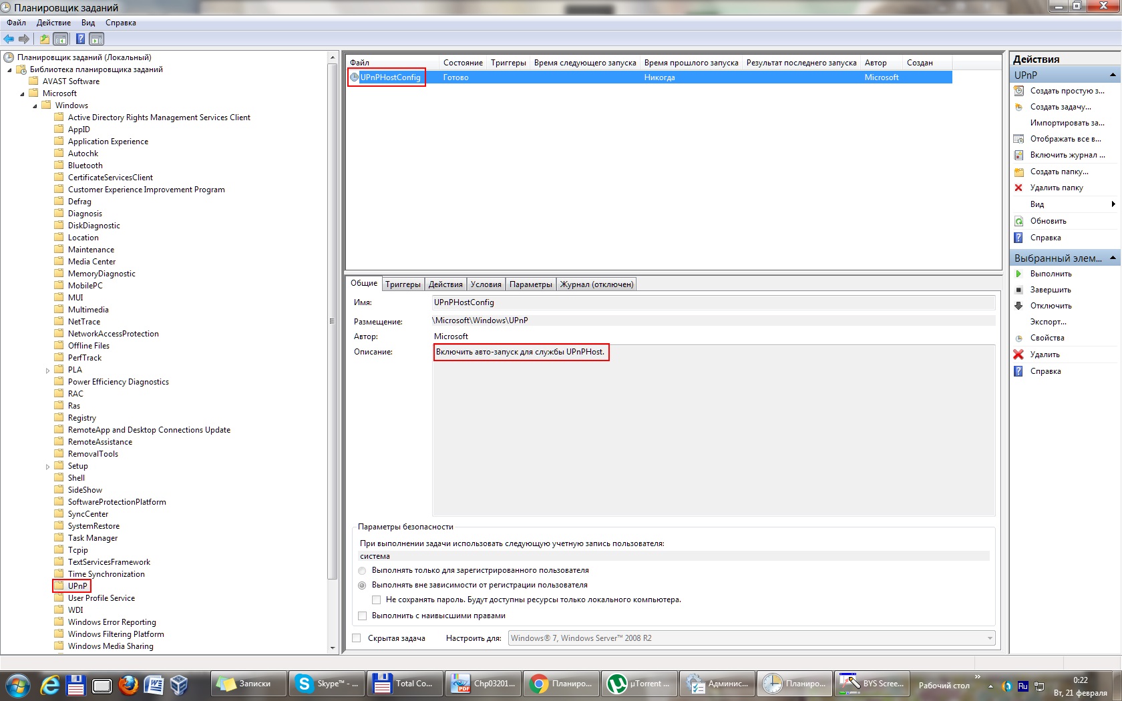Click Экспорт action
This screenshot has width=1122, height=701.
point(1048,322)
